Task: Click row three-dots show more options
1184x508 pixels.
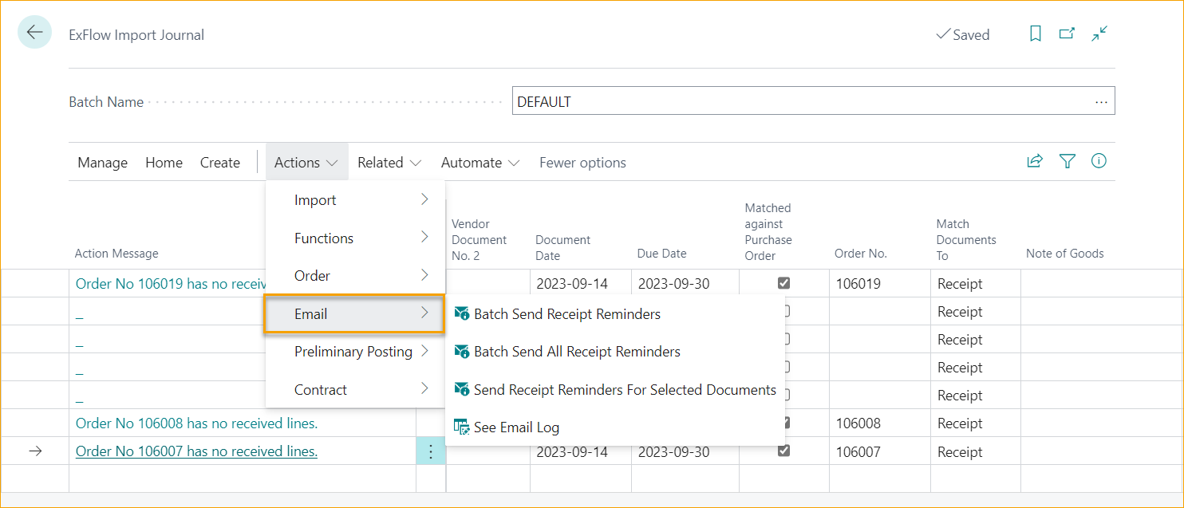Action: tap(431, 452)
